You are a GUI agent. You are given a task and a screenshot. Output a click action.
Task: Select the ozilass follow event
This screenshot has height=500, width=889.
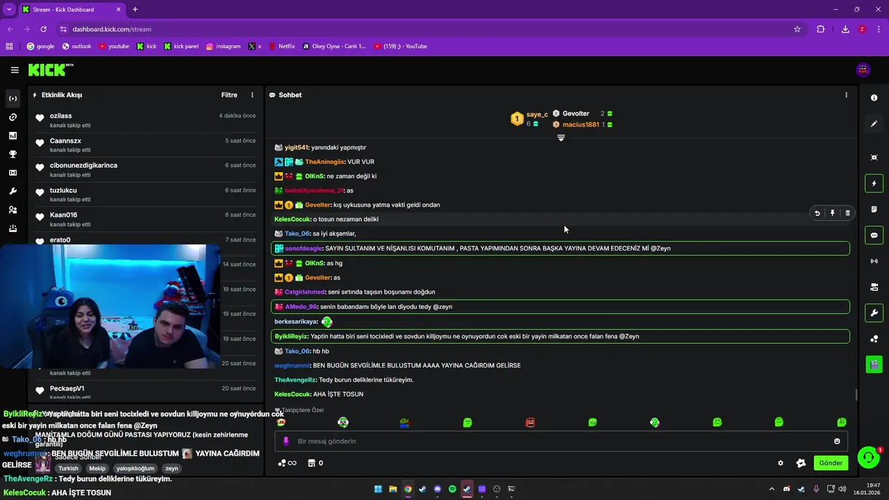coord(146,120)
